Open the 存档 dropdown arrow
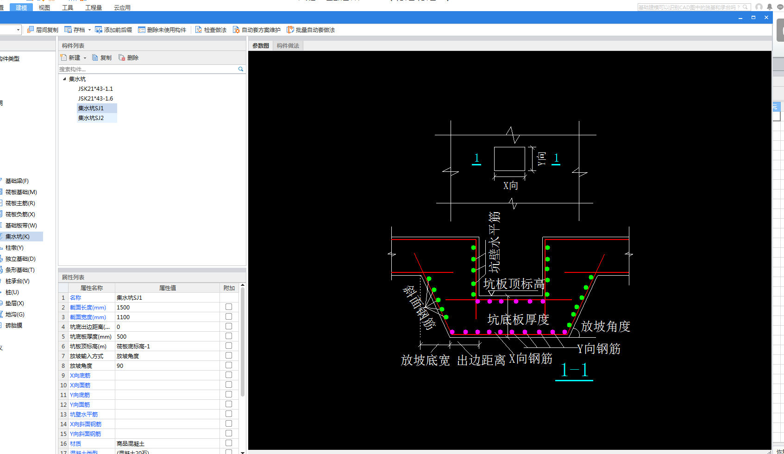This screenshot has width=784, height=454. (89, 30)
